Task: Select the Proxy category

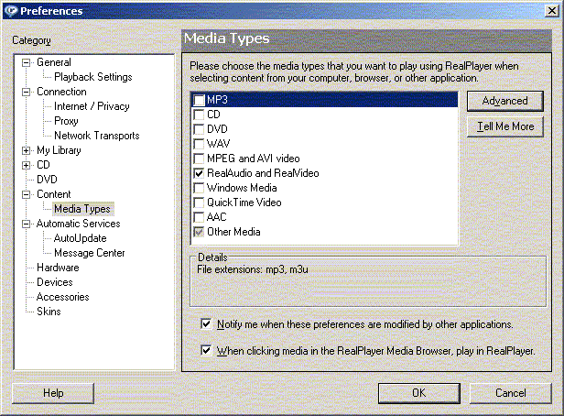Action: tap(66, 121)
